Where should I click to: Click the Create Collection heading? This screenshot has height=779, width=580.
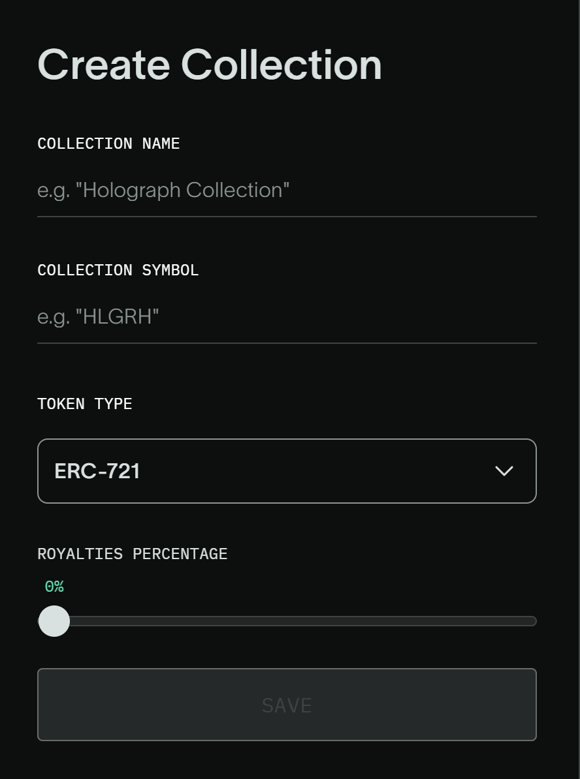click(209, 64)
